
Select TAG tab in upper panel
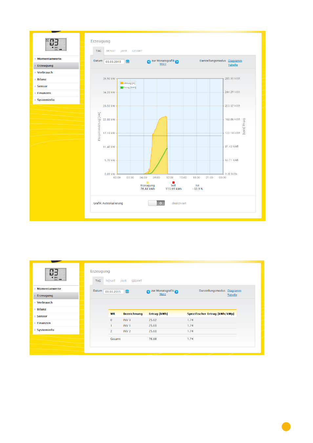coord(98,51)
